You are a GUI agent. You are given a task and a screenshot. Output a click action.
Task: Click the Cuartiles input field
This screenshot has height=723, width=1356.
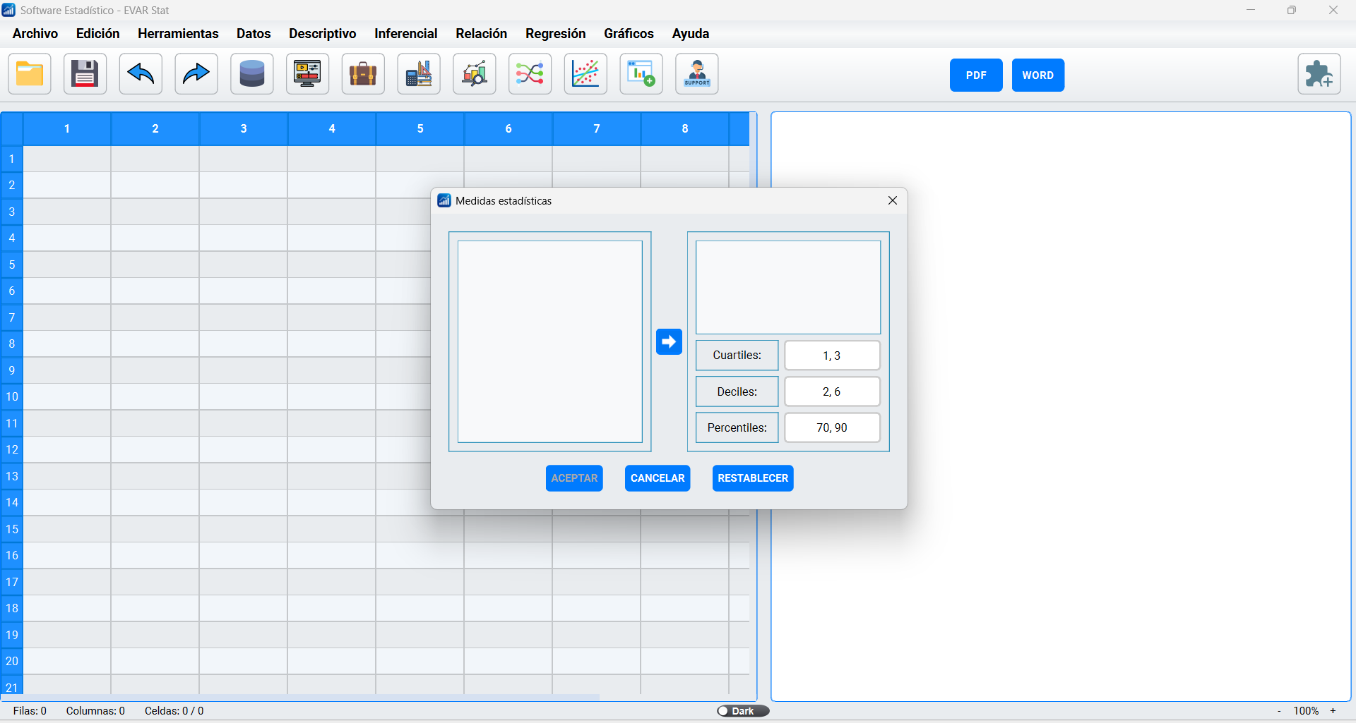point(832,356)
